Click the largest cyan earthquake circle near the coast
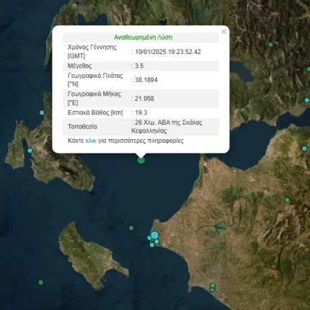 [155, 235]
